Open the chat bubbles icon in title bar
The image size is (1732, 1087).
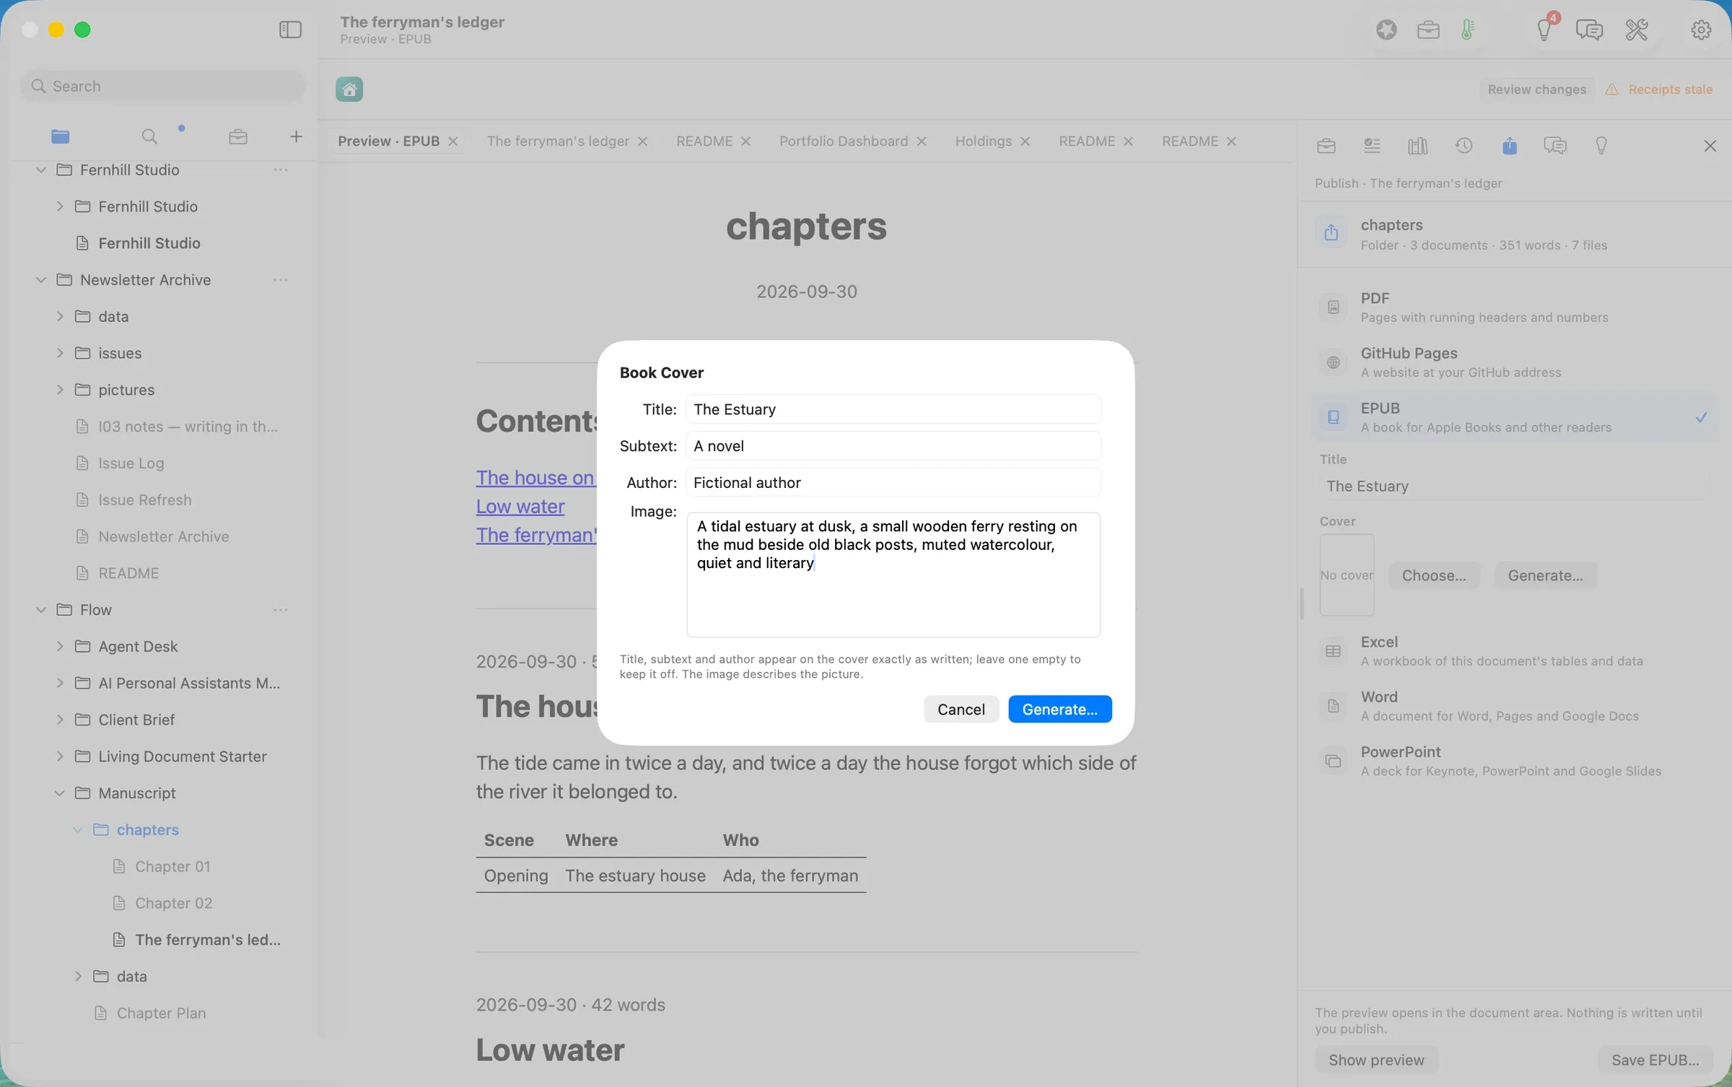1589,30
